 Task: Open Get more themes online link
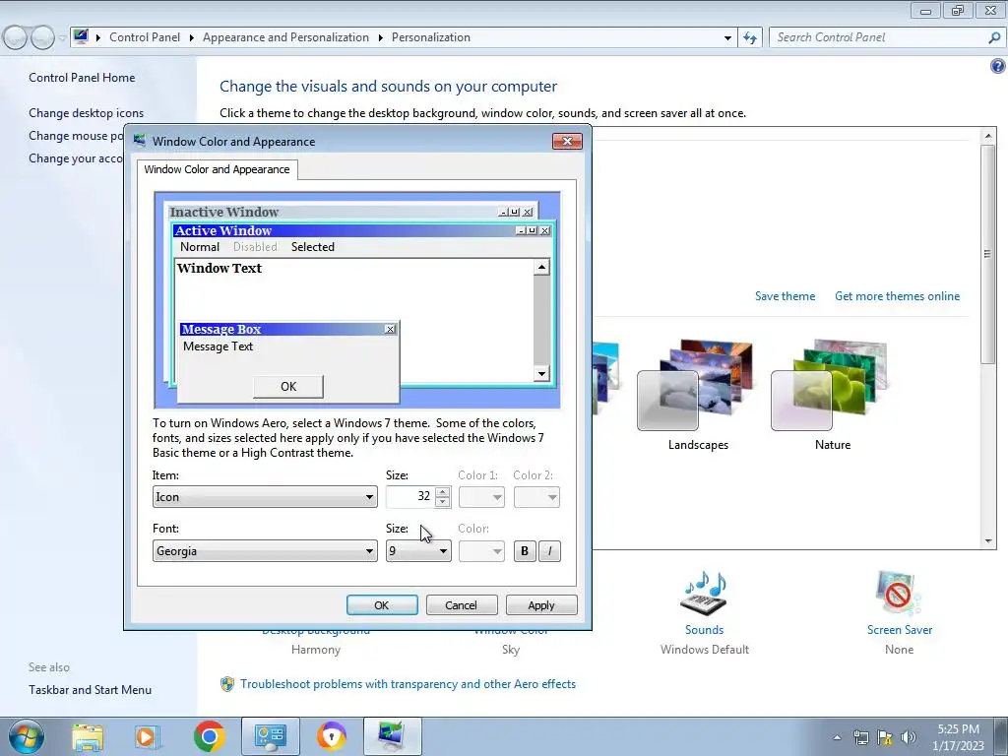898,296
